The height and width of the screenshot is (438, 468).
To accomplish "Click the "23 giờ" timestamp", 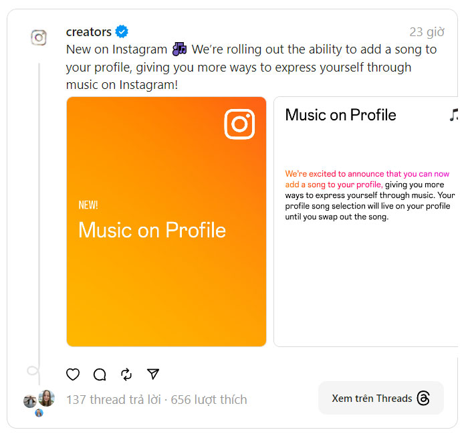I will click(427, 32).
